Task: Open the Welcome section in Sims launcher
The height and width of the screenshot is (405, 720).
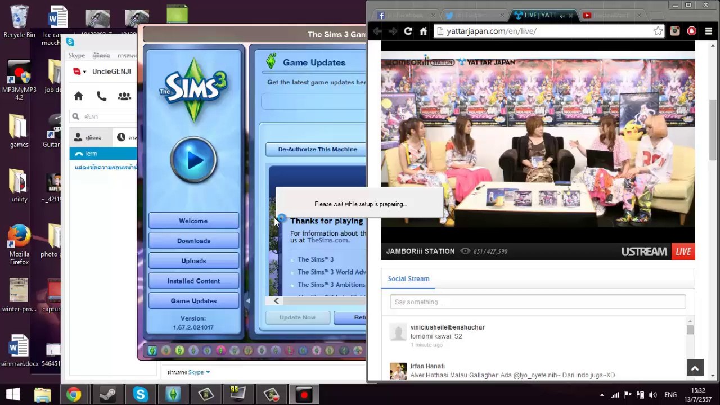Action: coord(193,220)
